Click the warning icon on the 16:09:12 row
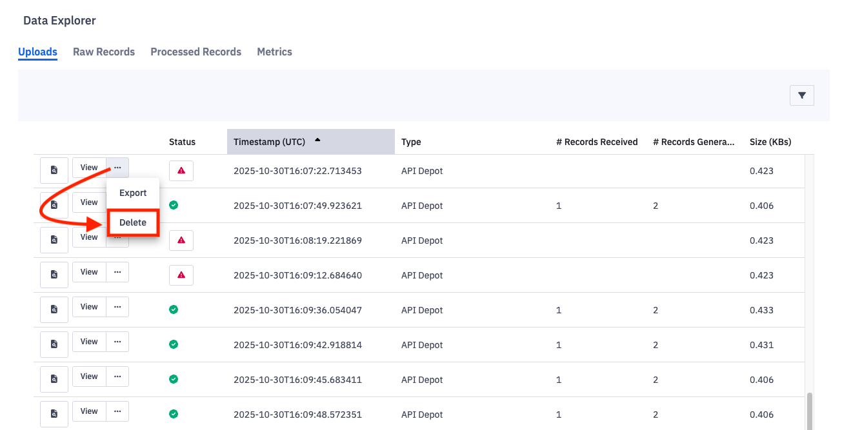The width and height of the screenshot is (842, 430). pos(181,275)
